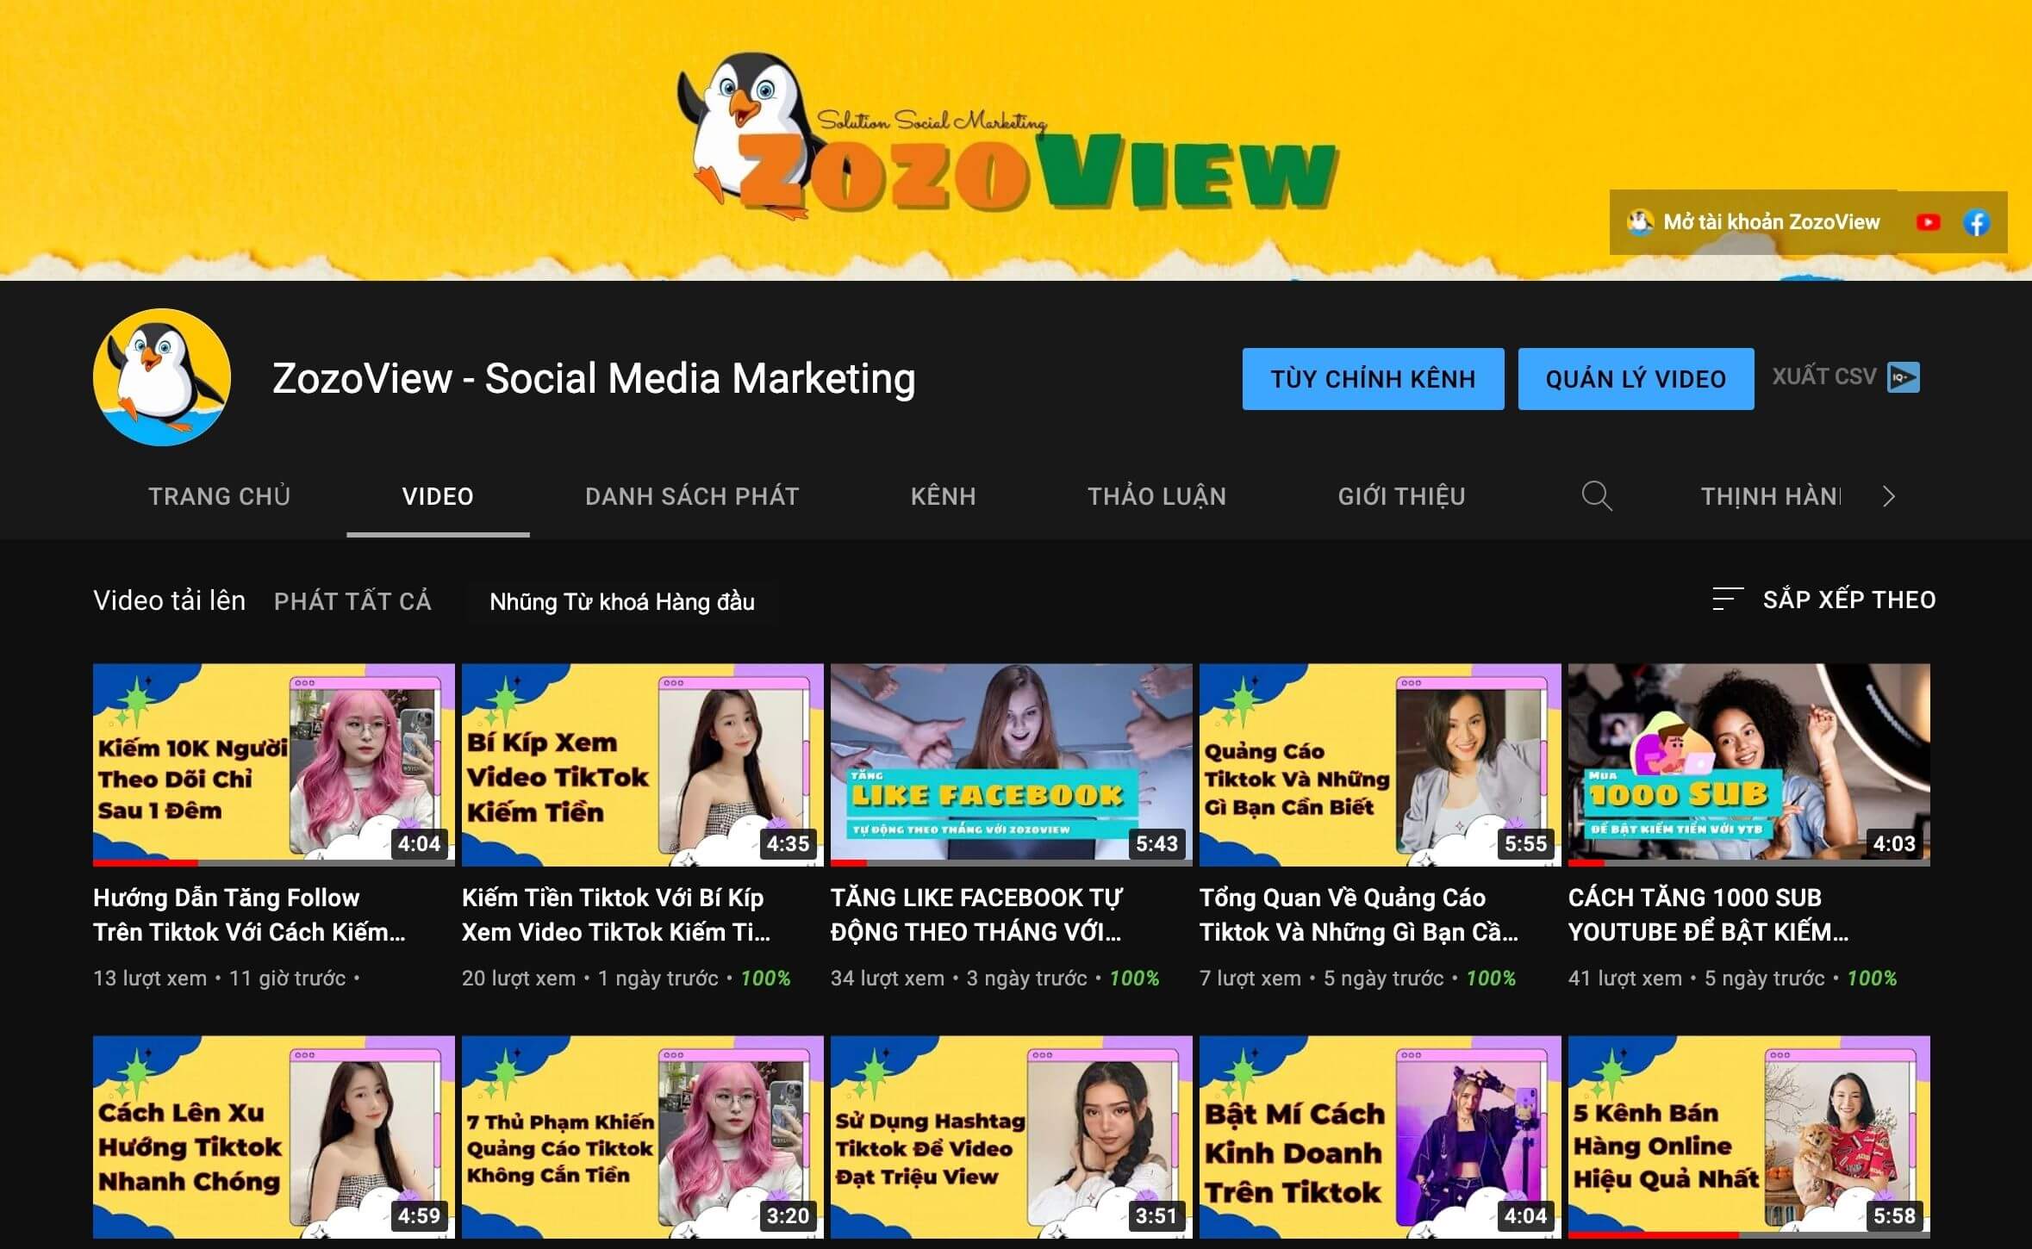This screenshot has height=1249, width=2032.
Task: Open thumbnail 5 Kênh Bán Hàng Online
Action: point(1749,1137)
